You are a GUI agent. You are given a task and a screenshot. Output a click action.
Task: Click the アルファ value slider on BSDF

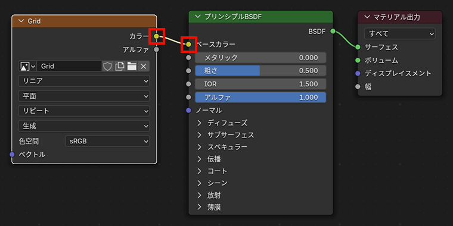click(260, 98)
